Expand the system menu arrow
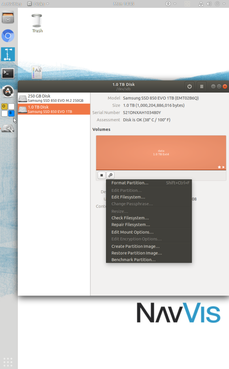 [x=224, y=4]
